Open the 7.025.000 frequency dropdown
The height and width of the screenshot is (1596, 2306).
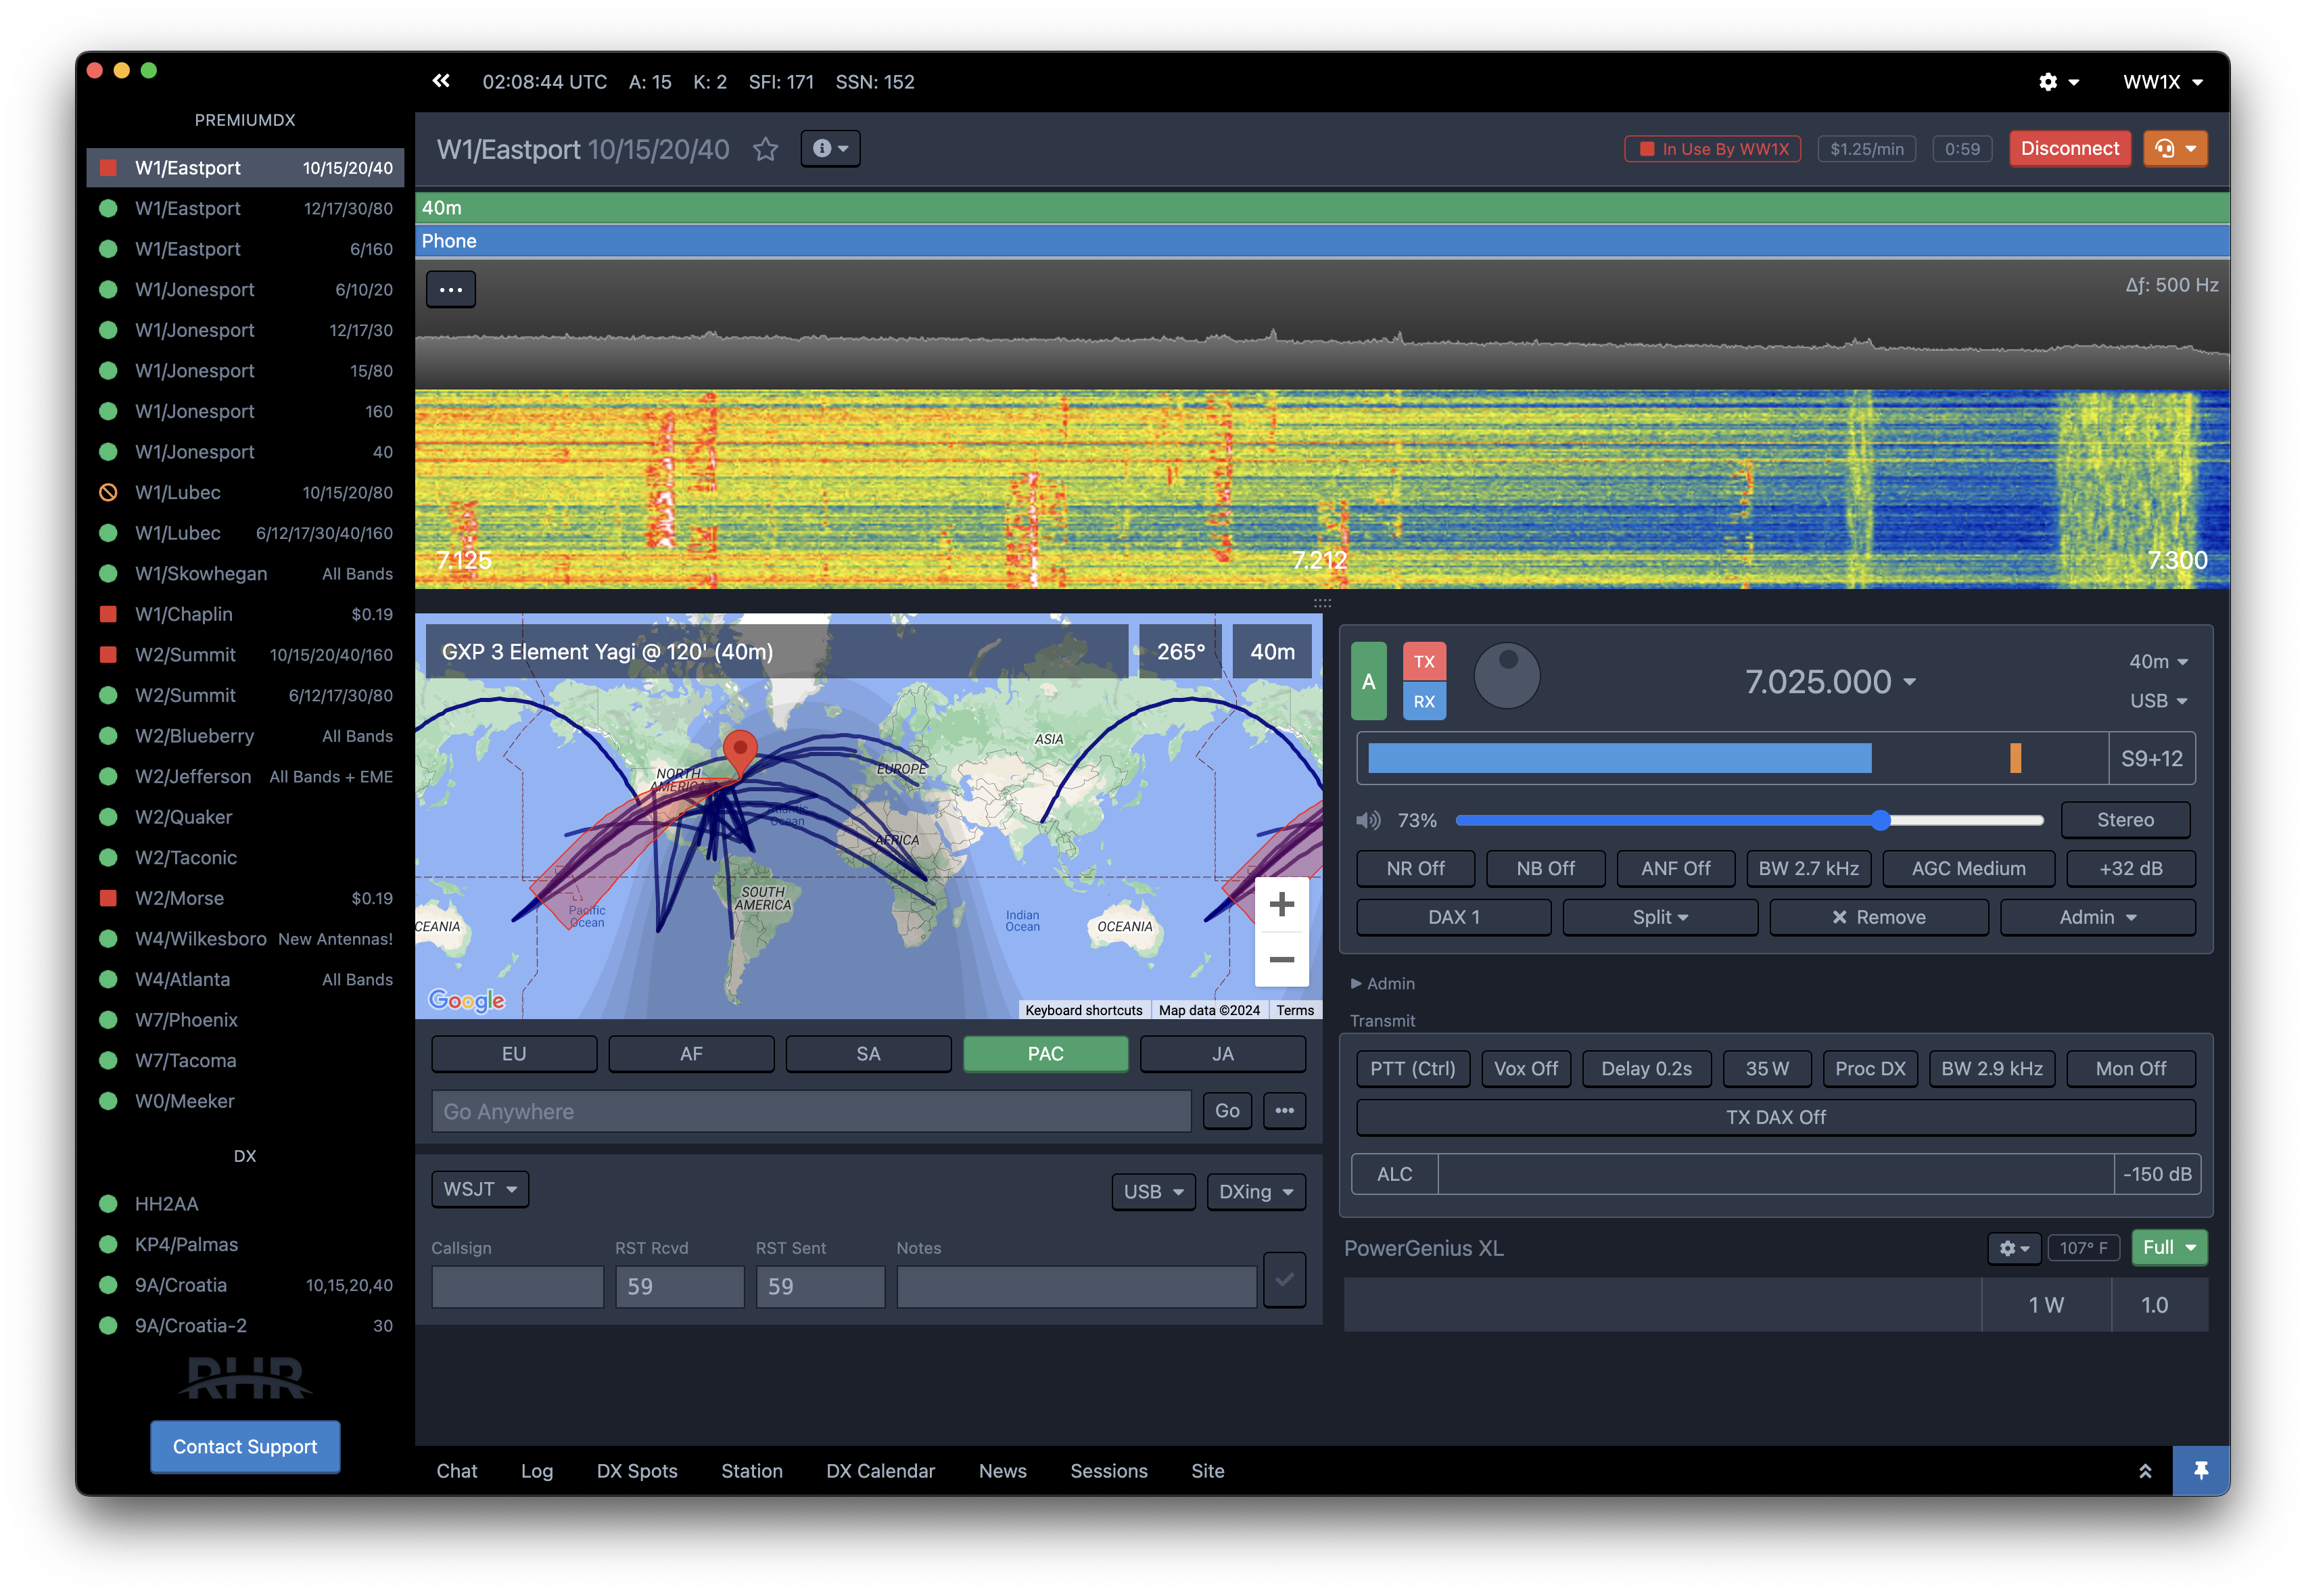[1830, 681]
